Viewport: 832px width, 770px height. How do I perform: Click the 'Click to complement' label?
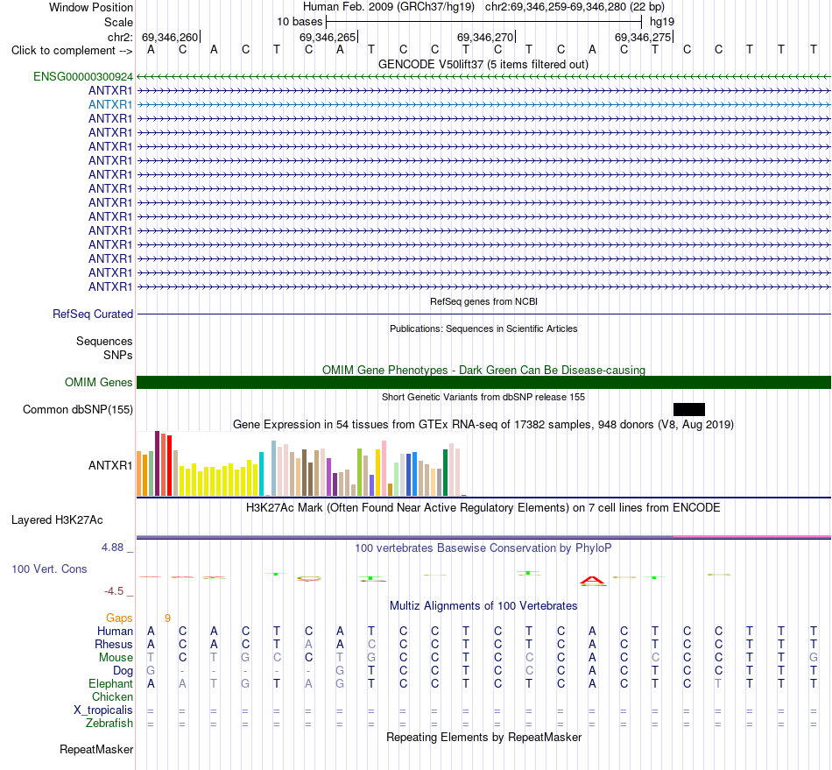pyautogui.click(x=72, y=51)
